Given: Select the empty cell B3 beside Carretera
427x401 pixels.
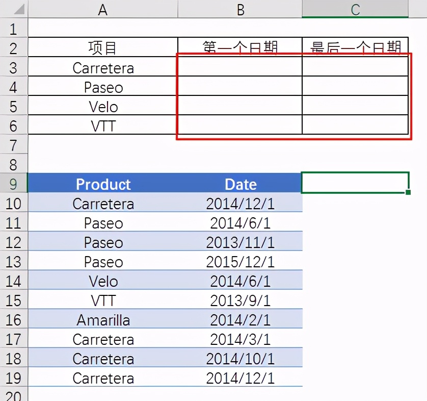Looking at the screenshot, I should coord(240,68).
